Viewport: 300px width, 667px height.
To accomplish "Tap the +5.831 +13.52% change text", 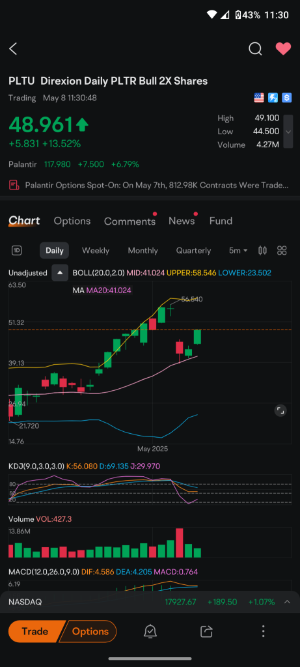I will pos(45,144).
